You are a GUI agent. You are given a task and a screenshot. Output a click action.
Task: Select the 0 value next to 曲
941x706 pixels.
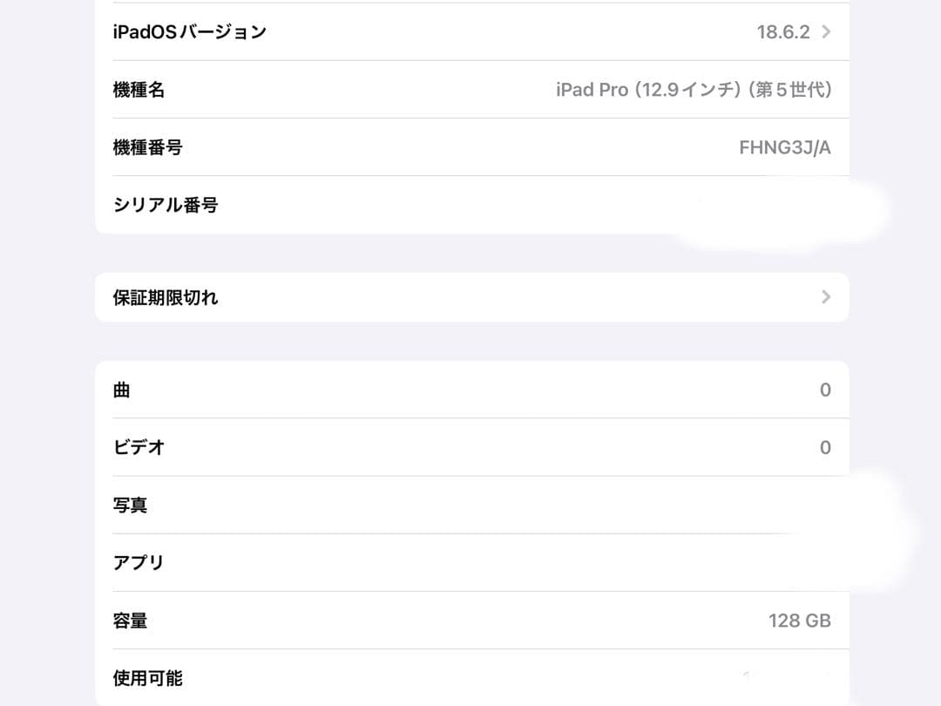(x=825, y=390)
